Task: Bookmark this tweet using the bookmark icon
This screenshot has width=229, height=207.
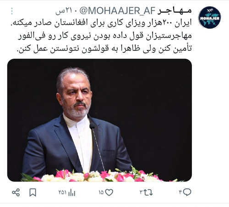Action: 33,192
